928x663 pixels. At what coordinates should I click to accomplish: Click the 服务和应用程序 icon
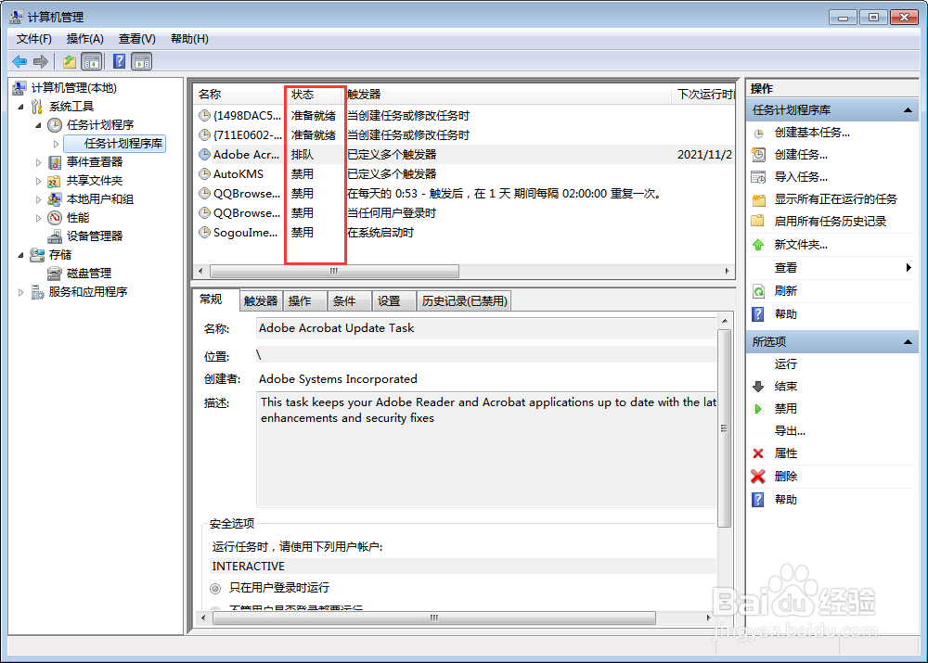[x=37, y=292]
